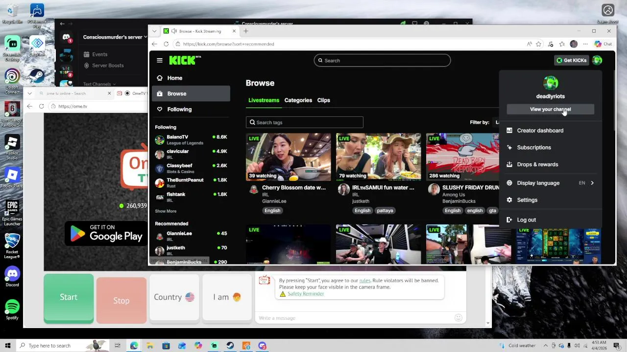Open emoji picker in OmeTV message box
Viewport: 627px width, 352px height.
458,318
